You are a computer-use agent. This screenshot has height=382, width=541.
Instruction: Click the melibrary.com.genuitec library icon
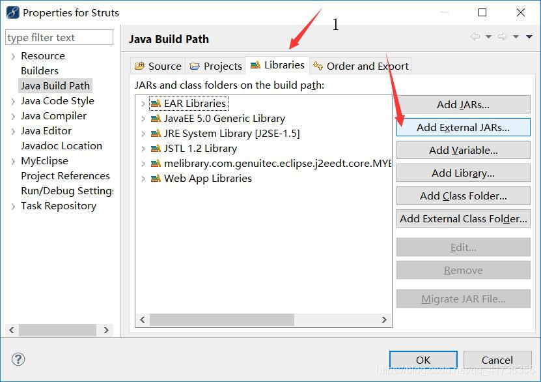[x=156, y=164]
